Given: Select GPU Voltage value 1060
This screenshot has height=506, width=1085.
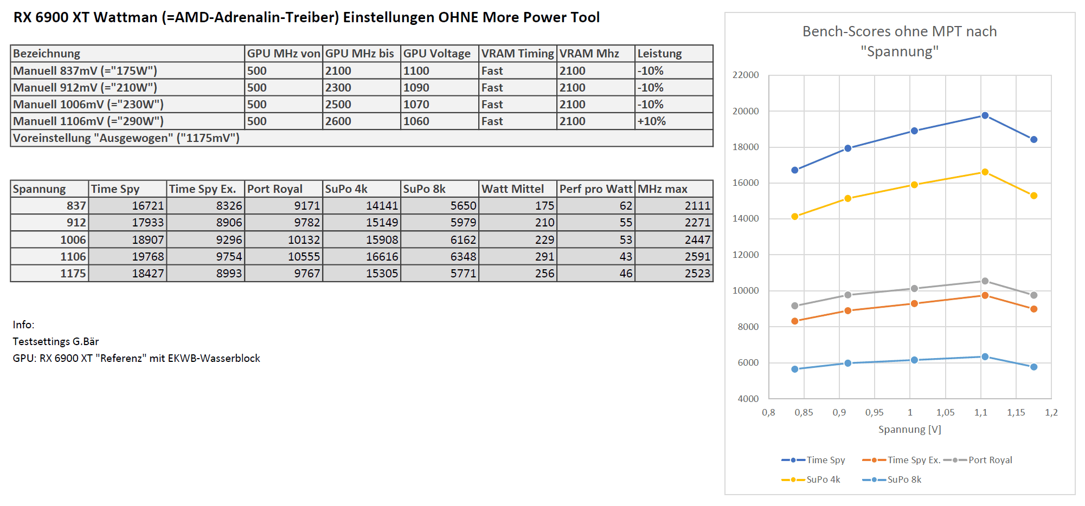Looking at the screenshot, I should [x=440, y=121].
